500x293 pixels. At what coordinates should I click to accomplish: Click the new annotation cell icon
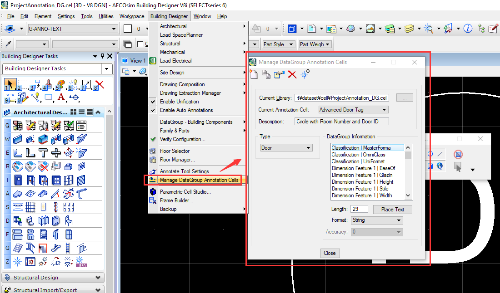click(254, 74)
